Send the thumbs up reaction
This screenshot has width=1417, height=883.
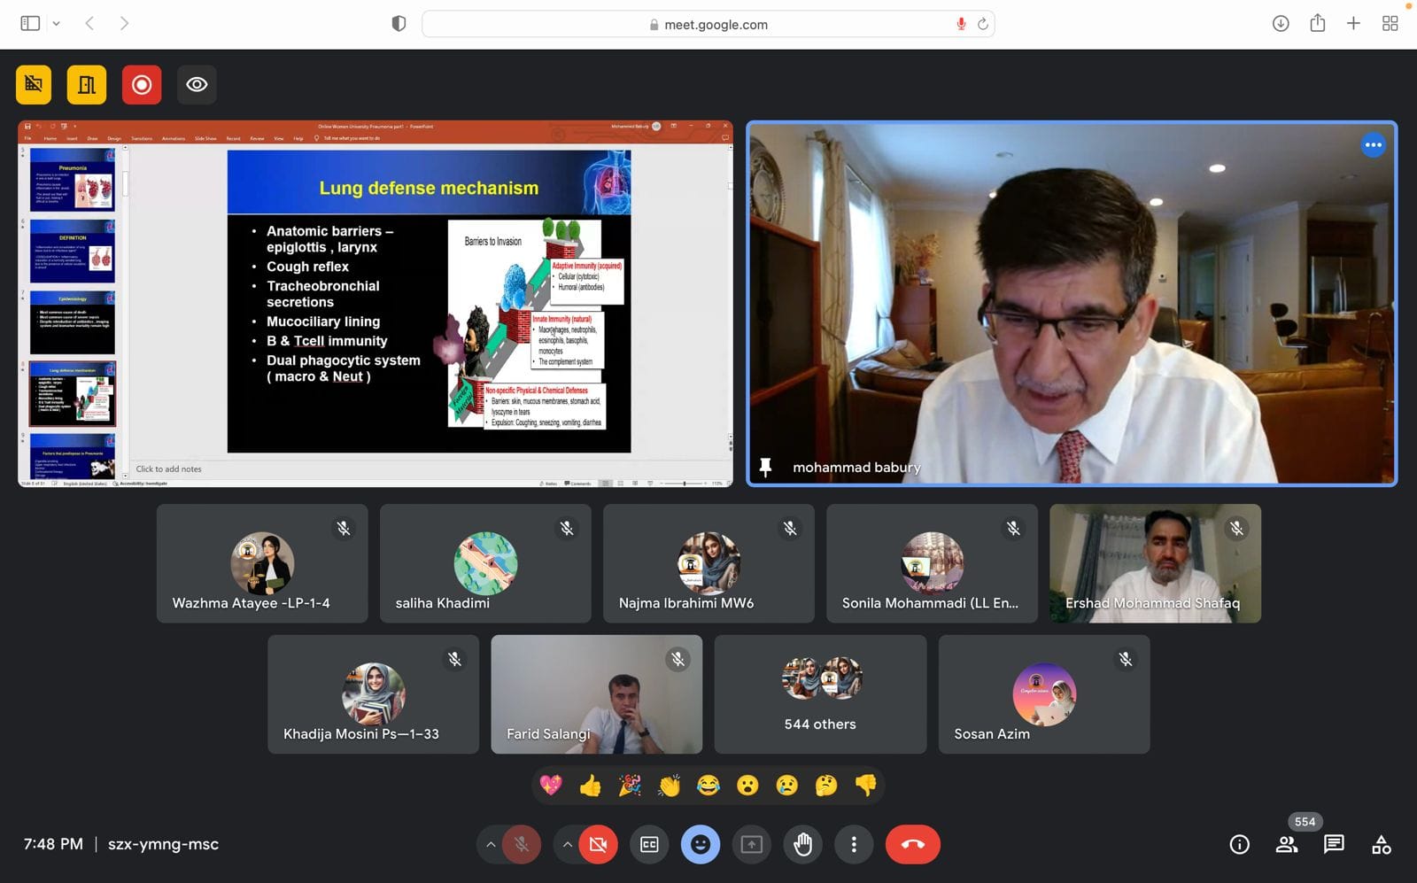tap(590, 786)
